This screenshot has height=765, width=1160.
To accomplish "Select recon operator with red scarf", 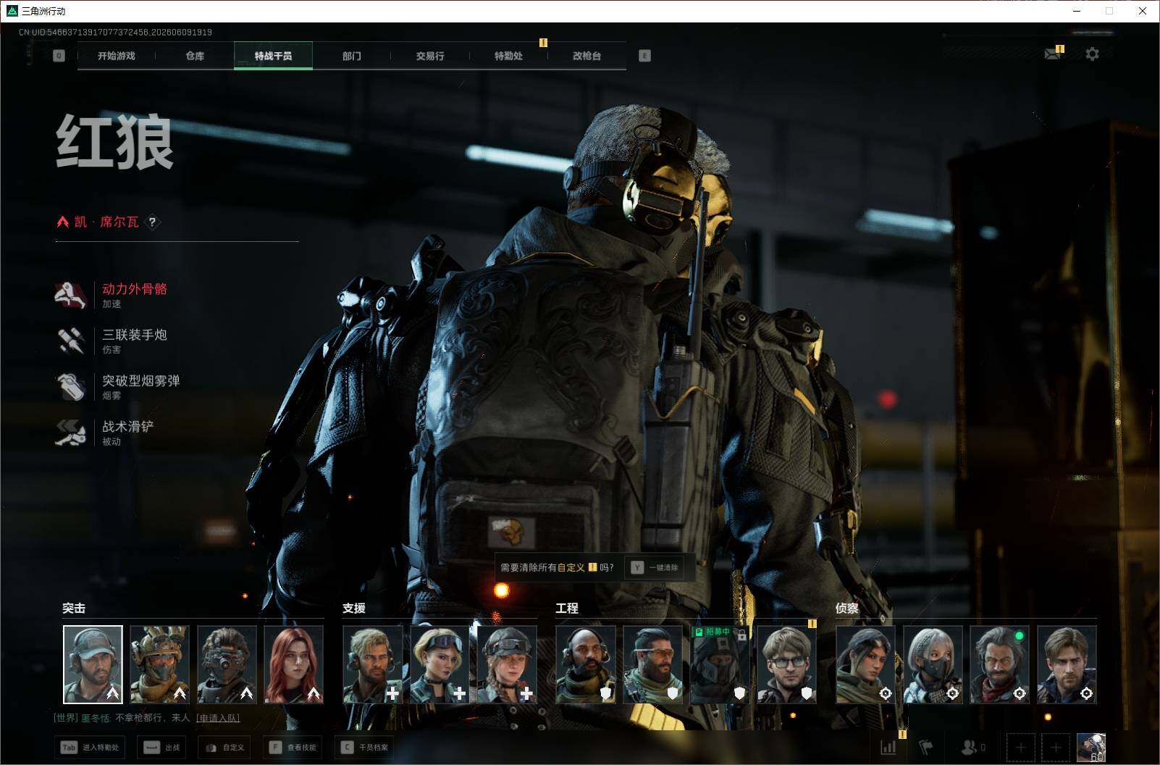I will (x=999, y=664).
